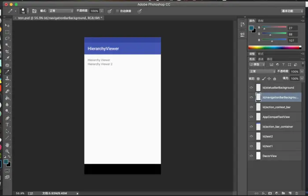The image size is (308, 196).
Task: Select the Eyedropper tool
Action: pos(7,58)
